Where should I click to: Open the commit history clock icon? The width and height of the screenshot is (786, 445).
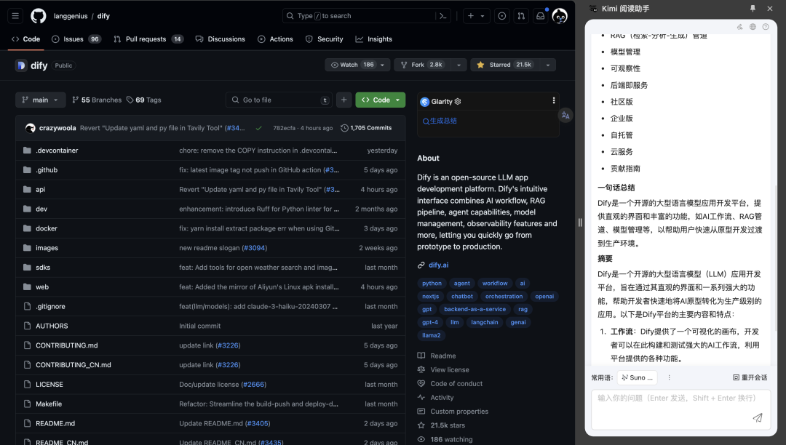pyautogui.click(x=344, y=128)
